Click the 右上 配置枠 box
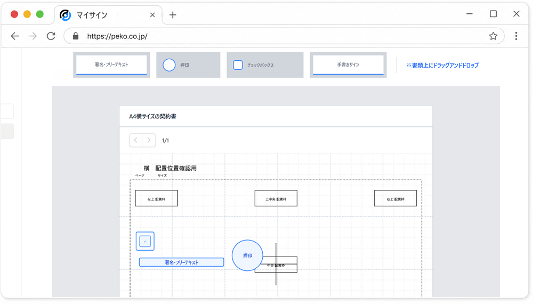The image size is (533, 304). (395, 198)
